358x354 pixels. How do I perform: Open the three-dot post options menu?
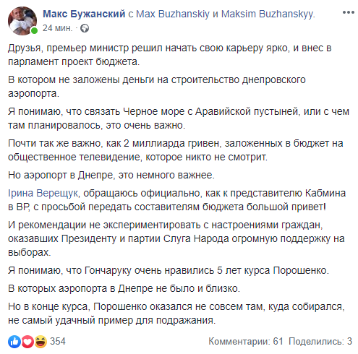point(348,12)
